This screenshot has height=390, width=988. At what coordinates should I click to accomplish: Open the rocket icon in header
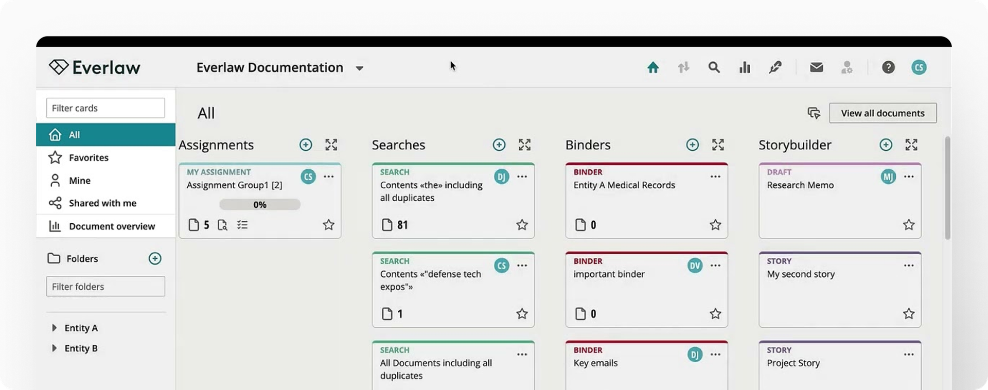click(775, 67)
